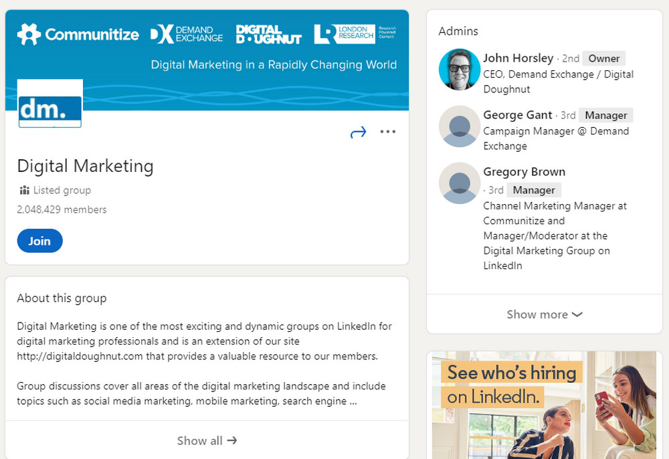The width and height of the screenshot is (669, 459).
Task: Click the Digital Marketing group title
Action: 85,165
